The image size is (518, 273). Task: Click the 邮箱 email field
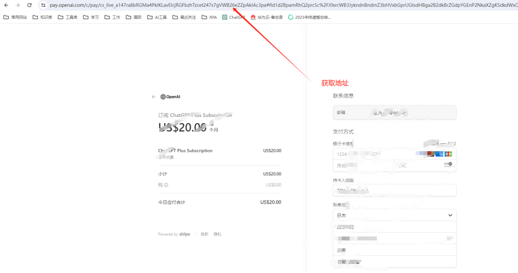(x=394, y=113)
